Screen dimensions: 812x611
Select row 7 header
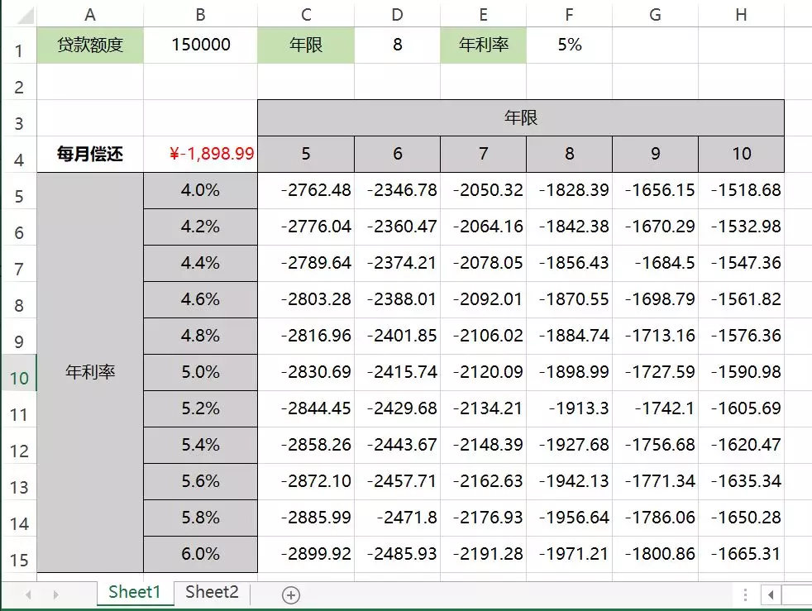pyautogui.click(x=19, y=264)
